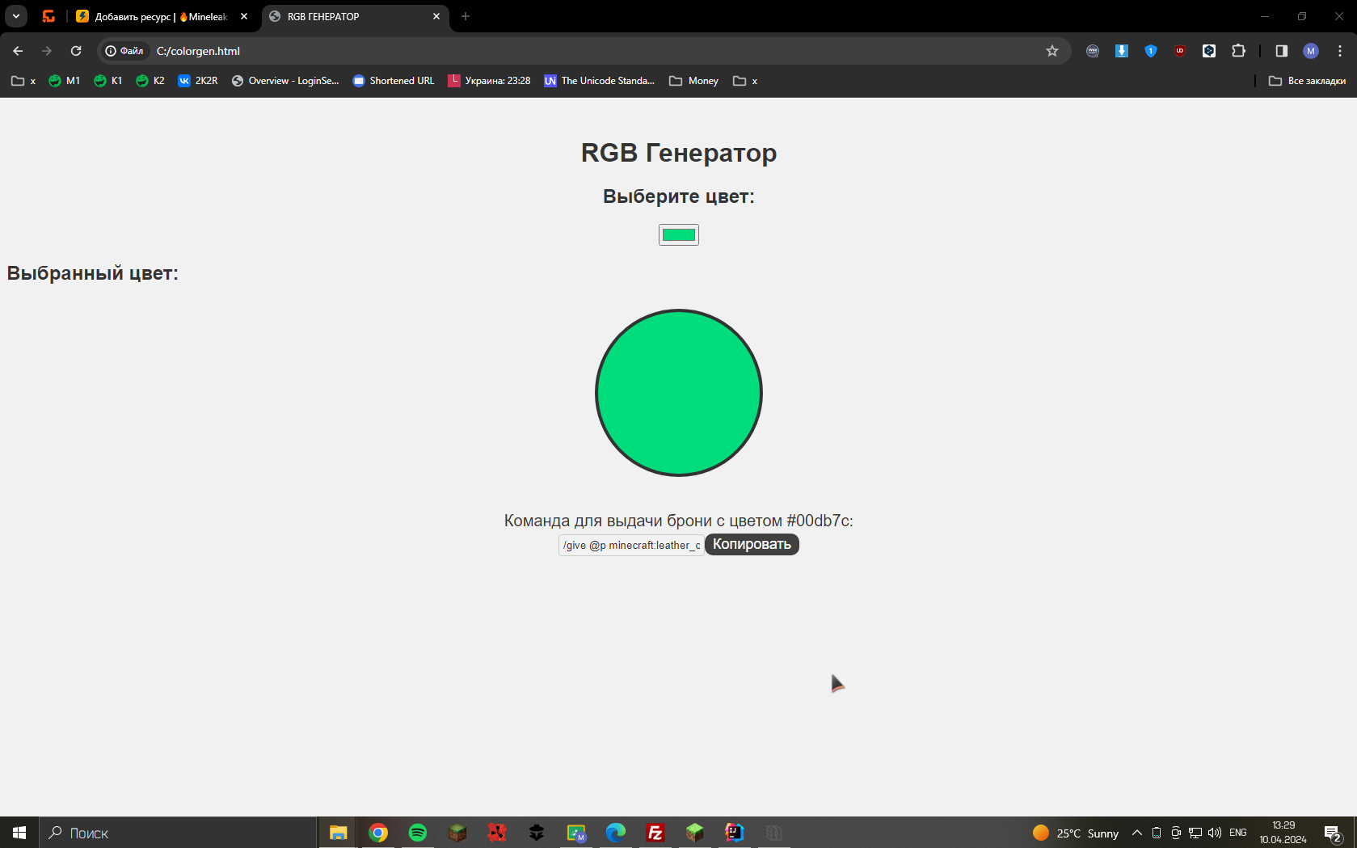Toggle the browser side panel icon

(1281, 51)
